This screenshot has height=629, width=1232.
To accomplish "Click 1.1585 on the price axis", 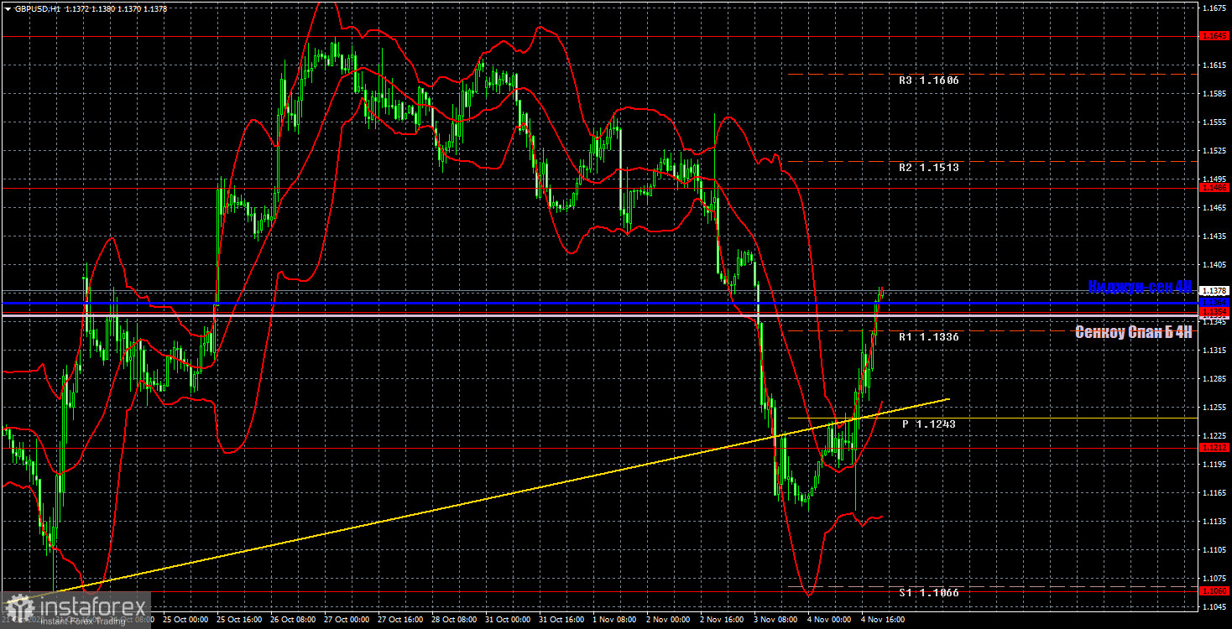I will (x=1214, y=94).
